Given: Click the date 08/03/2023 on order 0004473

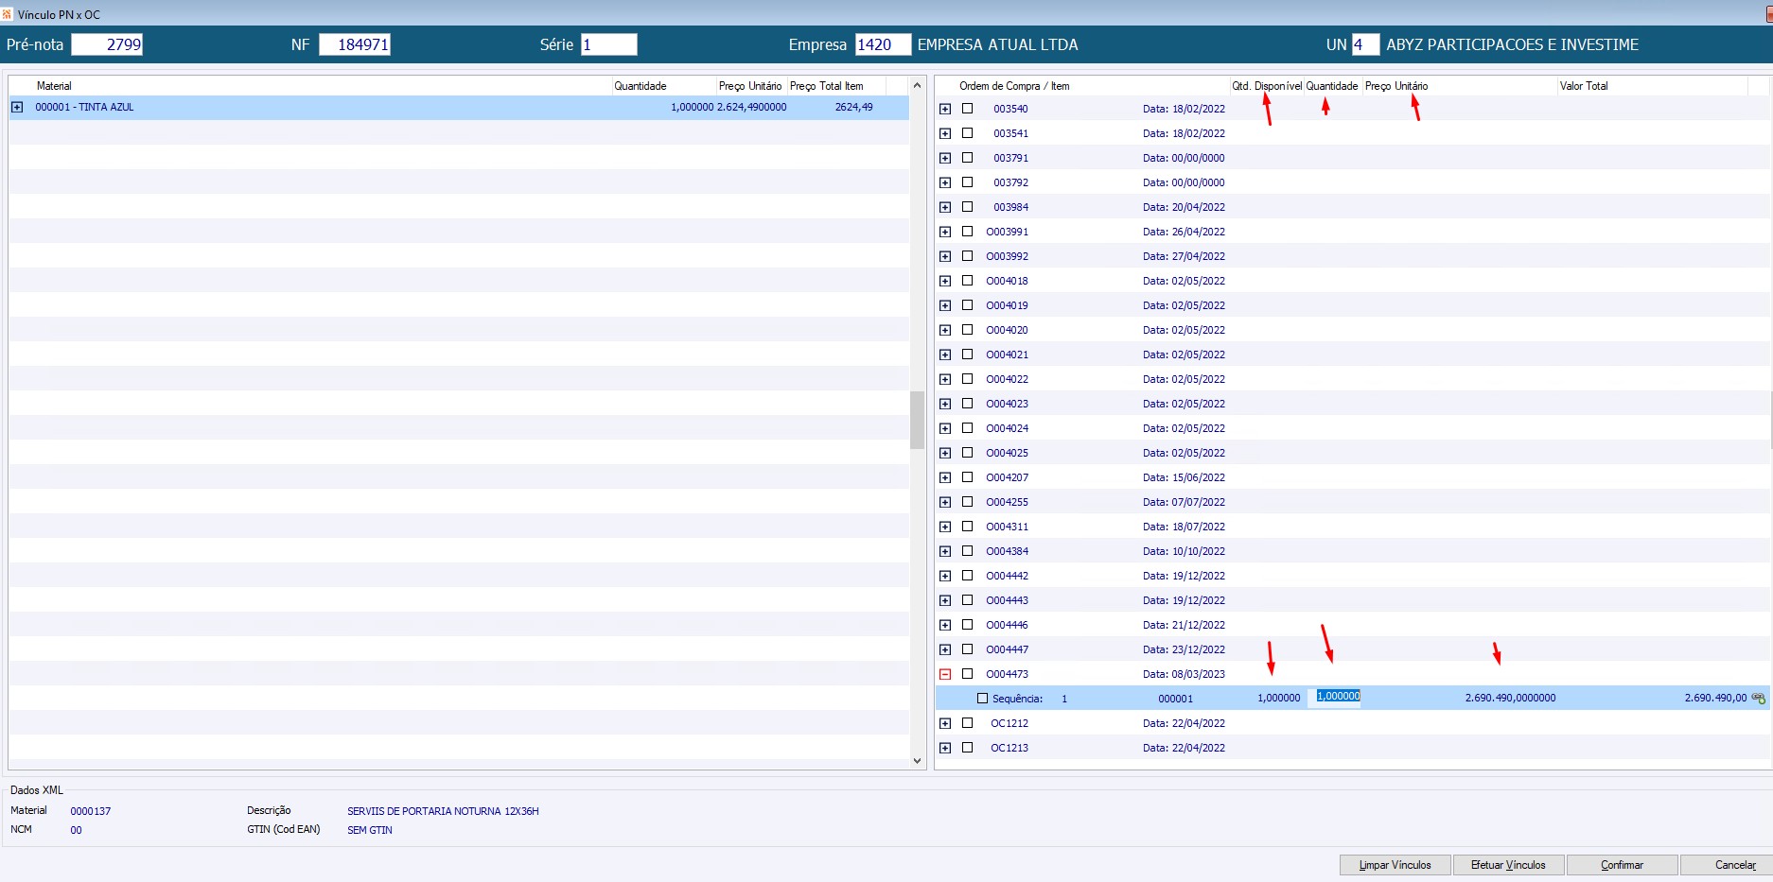Looking at the screenshot, I should click(x=1198, y=674).
